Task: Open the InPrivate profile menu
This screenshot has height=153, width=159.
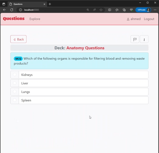Action: pyautogui.click(x=143, y=10)
